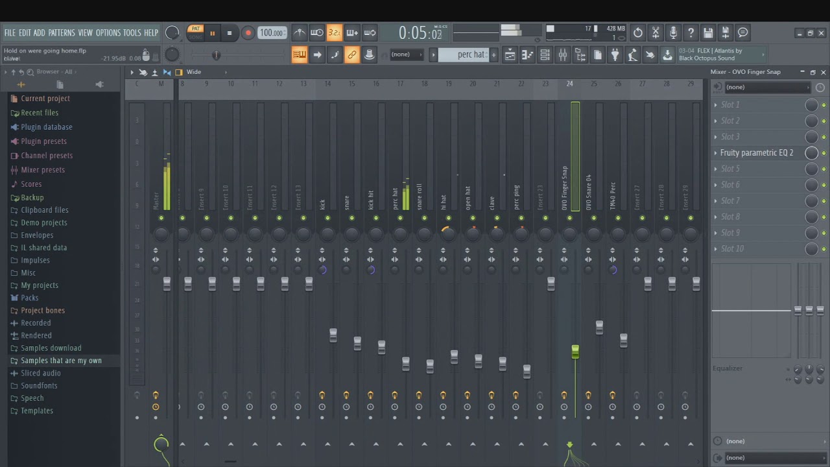Open Fruity parametric EQ 2 plugin
Screen dimensions: 830x467
(x=757, y=153)
